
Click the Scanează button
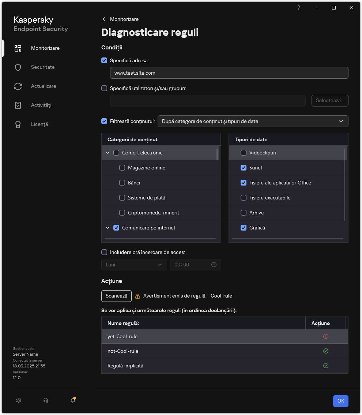tap(116, 296)
